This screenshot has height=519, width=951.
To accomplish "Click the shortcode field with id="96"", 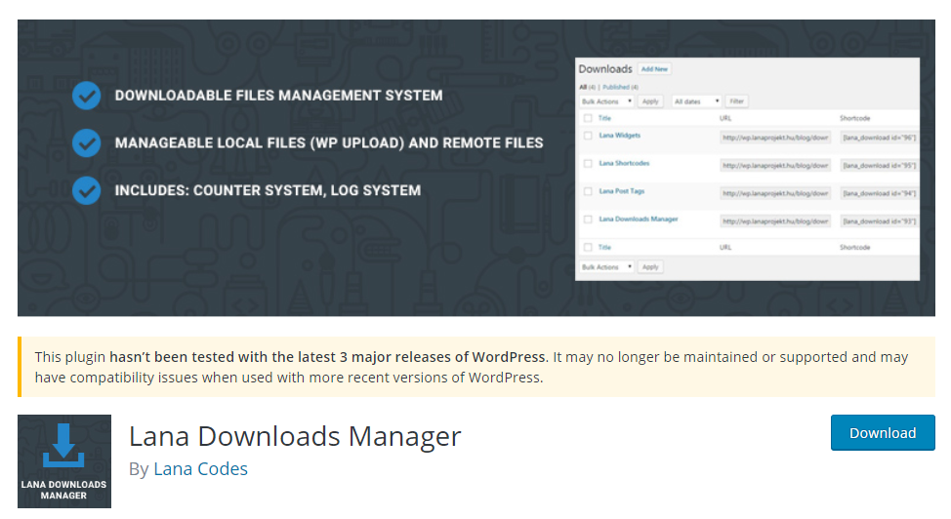I will [879, 138].
